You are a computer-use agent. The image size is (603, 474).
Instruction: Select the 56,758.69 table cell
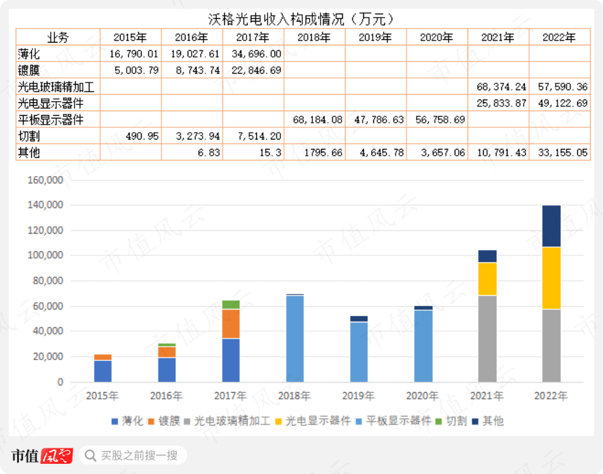click(x=437, y=120)
